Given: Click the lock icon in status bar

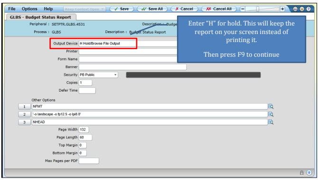Looking at the screenshot, I should 302,172.
